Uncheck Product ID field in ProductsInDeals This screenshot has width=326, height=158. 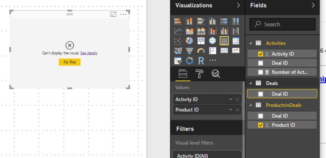261,125
